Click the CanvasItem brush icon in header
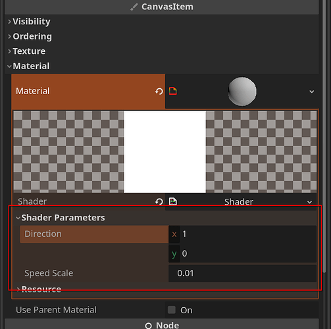The image size is (331, 329). [x=134, y=7]
